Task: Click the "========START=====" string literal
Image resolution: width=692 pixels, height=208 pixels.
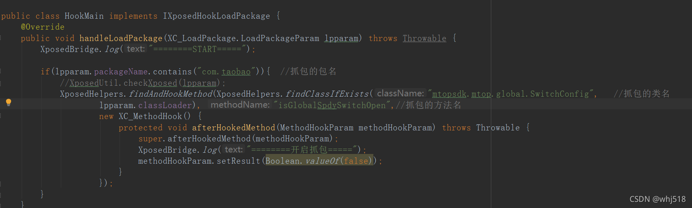Action: pyautogui.click(x=198, y=49)
